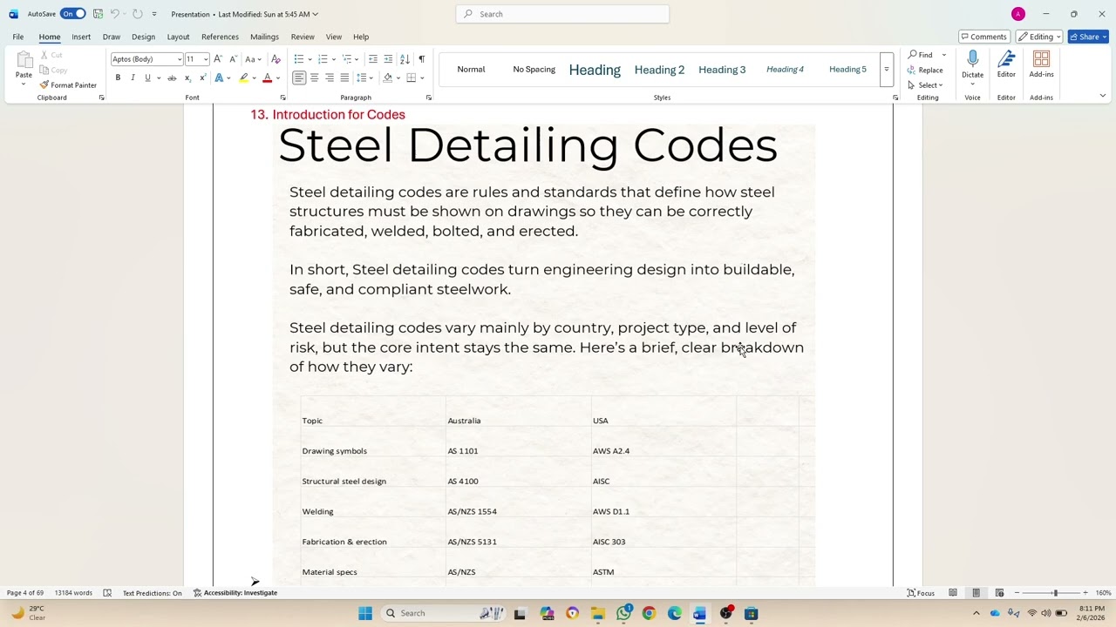Open the Comments pane
The width and height of the screenshot is (1116, 627).
coord(983,37)
